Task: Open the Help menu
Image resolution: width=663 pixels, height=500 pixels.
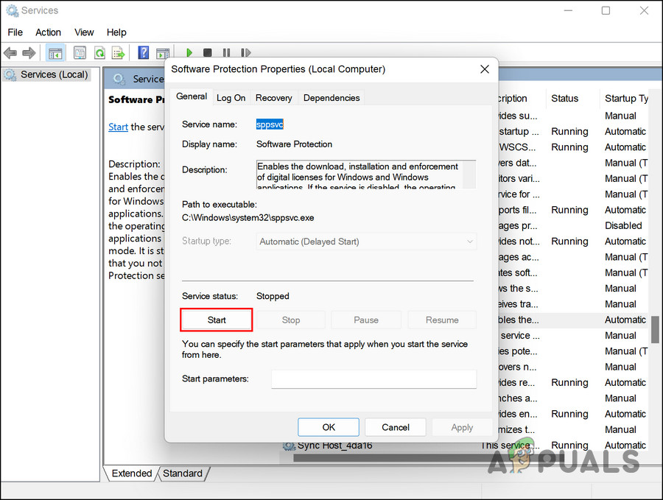Action: (x=116, y=32)
